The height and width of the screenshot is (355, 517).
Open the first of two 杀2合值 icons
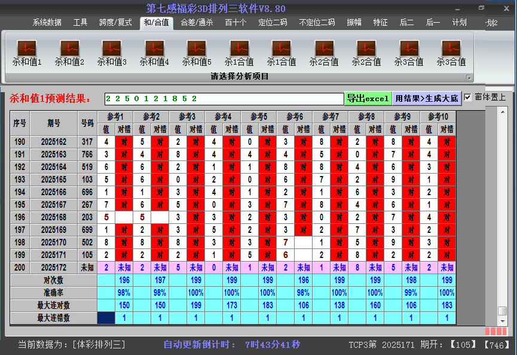[324, 53]
